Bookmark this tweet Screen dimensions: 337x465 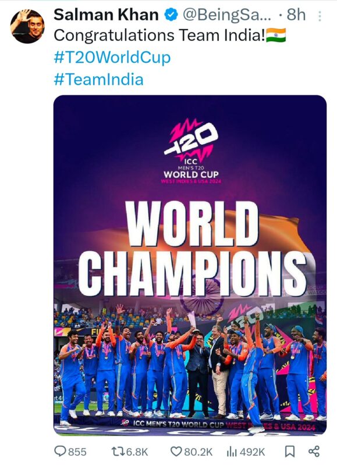tap(290, 452)
